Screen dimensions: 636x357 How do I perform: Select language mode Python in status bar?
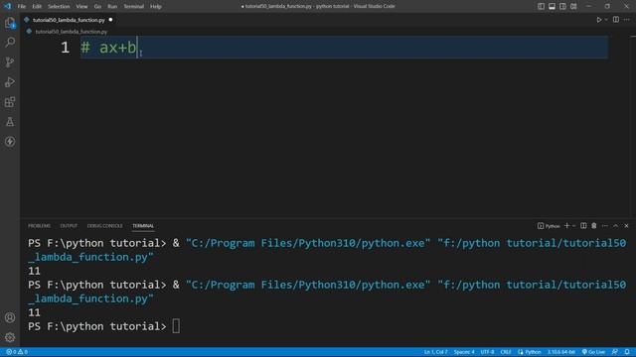pos(530,352)
